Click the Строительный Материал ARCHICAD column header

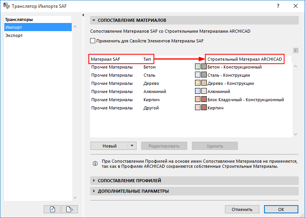pyautogui.click(x=245, y=59)
